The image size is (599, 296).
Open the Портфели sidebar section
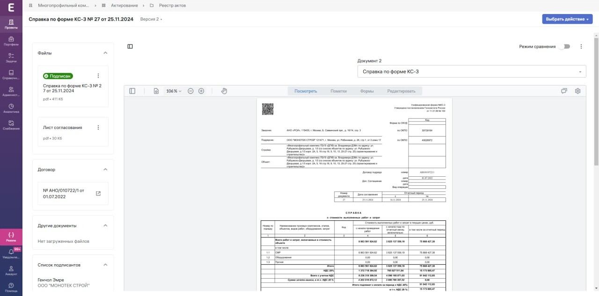[11, 41]
